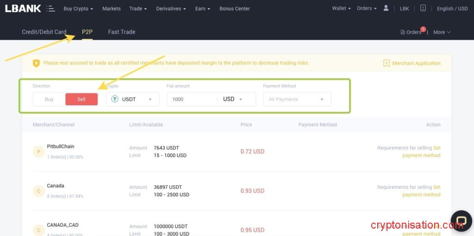Switch the direction to Buy

point(49,99)
